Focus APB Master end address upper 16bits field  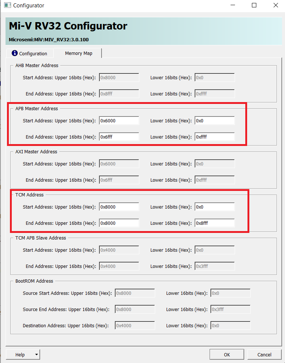[x=119, y=137]
